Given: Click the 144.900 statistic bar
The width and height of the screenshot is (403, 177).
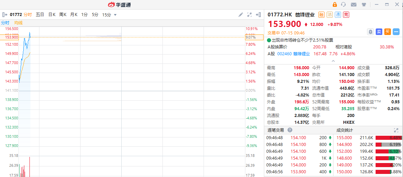Looking at the screenshot, I should pyautogui.click(x=389, y=145).
